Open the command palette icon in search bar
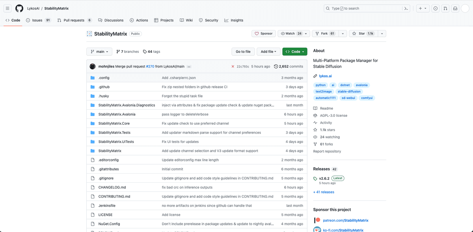 click(406, 8)
